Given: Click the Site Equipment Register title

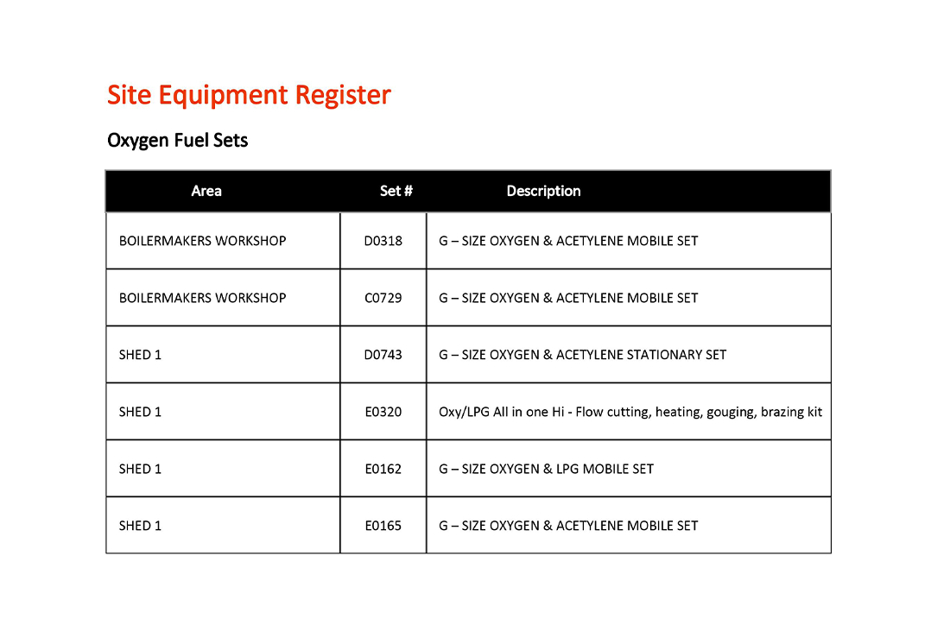Looking at the screenshot, I should tap(249, 95).
